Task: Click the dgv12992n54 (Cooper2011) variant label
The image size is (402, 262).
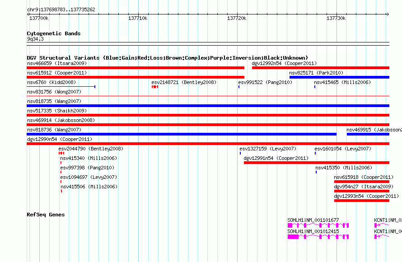Action: 284,63
